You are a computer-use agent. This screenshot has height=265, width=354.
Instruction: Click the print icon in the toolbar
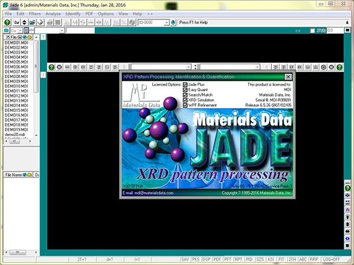coord(49,22)
